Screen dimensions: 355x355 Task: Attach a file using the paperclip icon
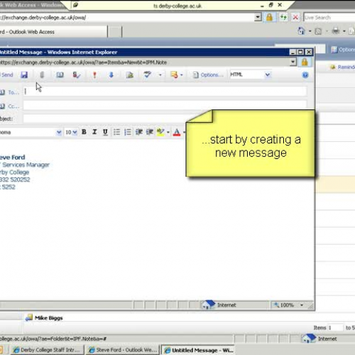click(42, 75)
